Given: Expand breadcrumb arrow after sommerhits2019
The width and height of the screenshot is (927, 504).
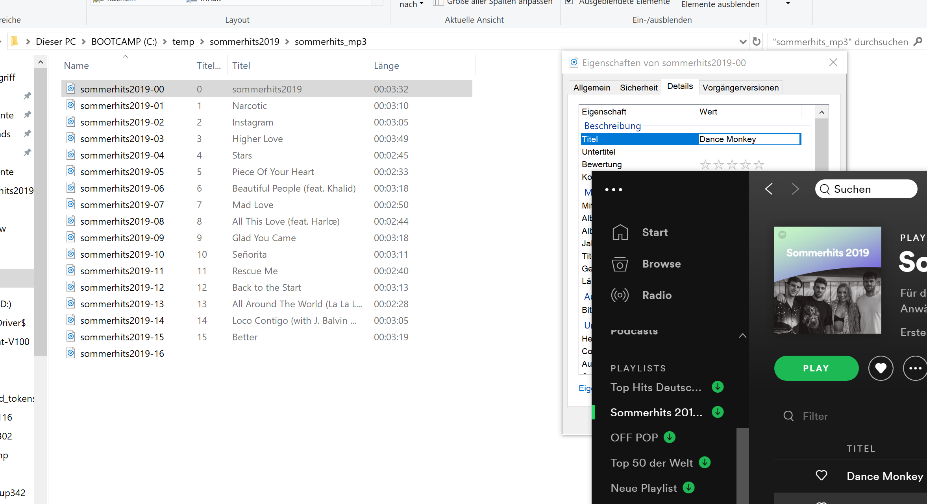Looking at the screenshot, I should tap(287, 42).
